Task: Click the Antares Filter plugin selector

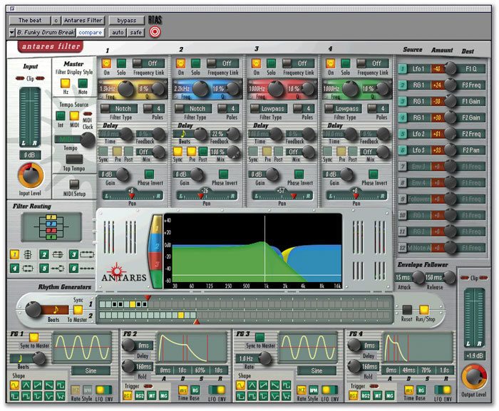Action: pos(83,21)
